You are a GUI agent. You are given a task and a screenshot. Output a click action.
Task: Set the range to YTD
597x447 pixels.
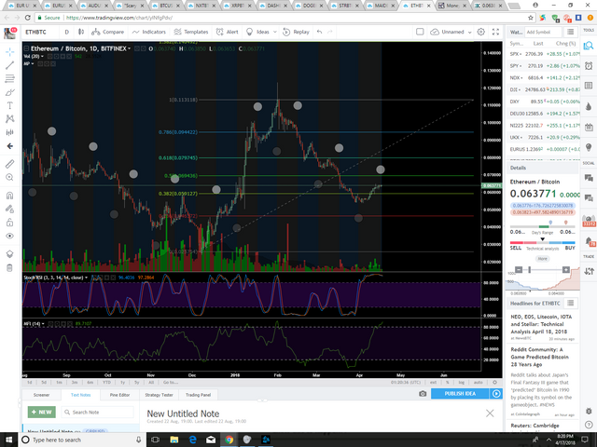107,383
